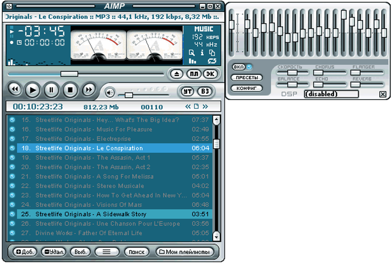Viewport: 392px width, 264px height.
Task: Go to previous playlist with « arrow
Action: 188,107
